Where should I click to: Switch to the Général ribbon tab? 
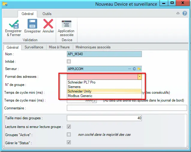point(28,14)
